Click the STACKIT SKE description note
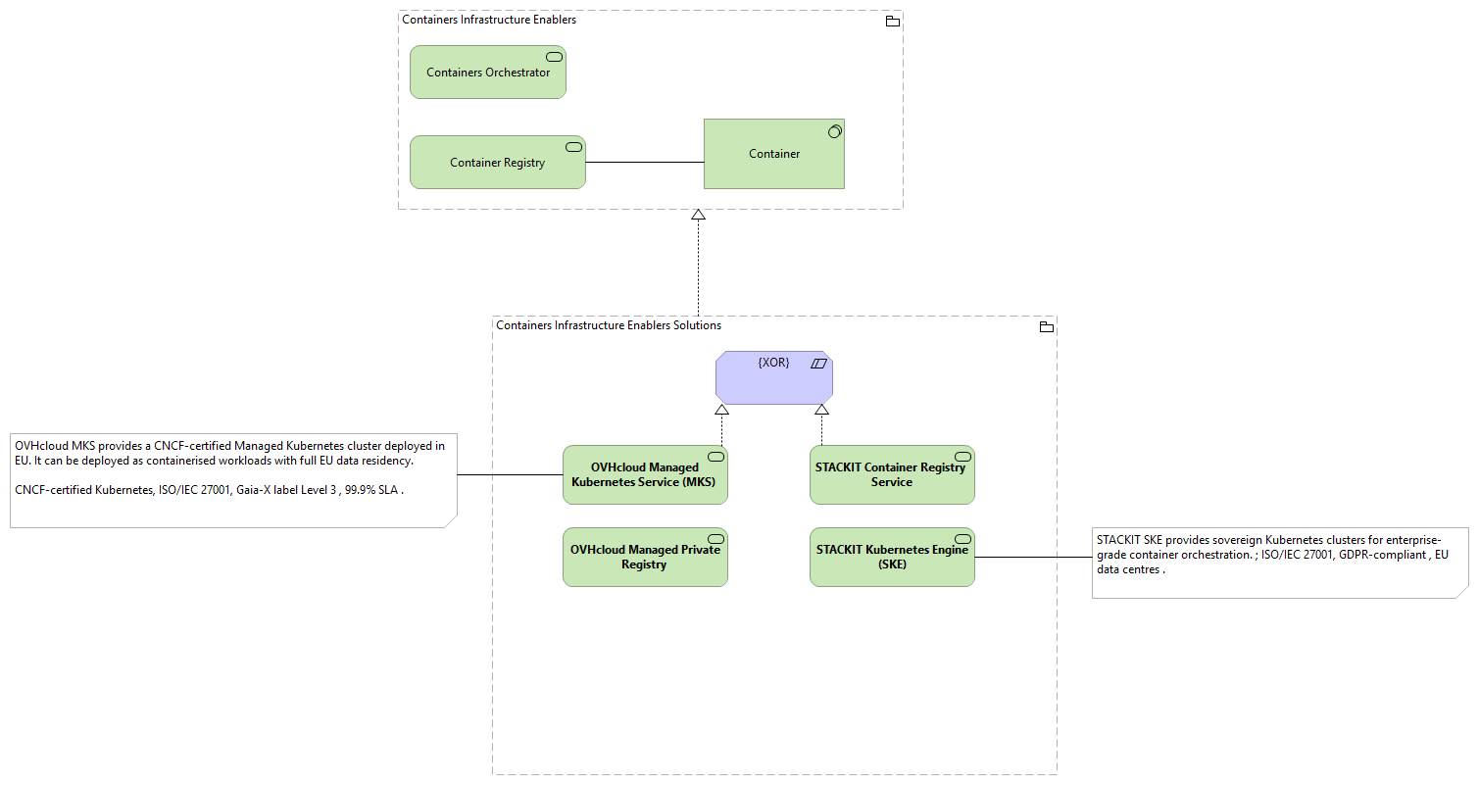 pos(1280,563)
